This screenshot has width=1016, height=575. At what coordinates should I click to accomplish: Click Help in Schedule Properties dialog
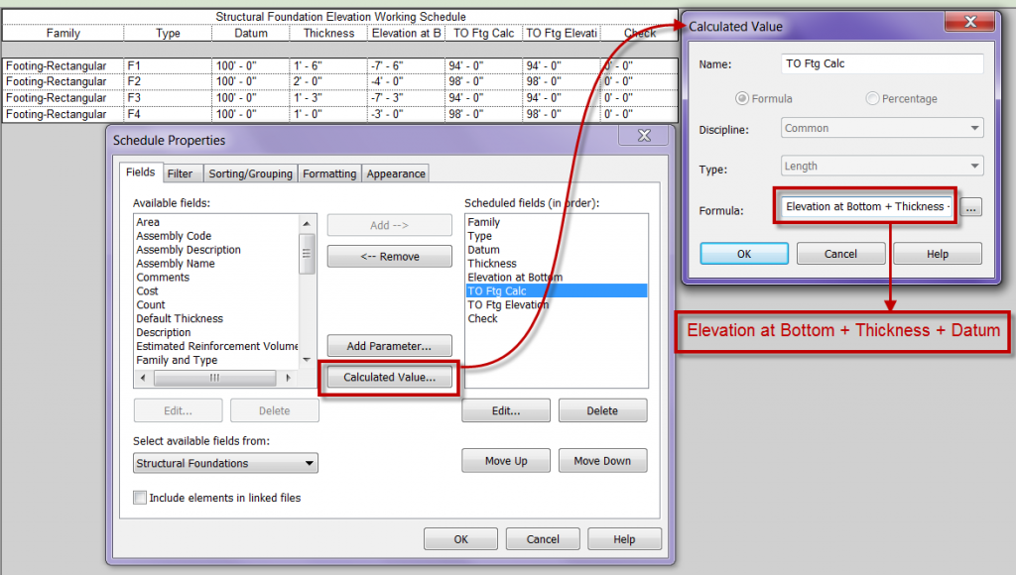point(625,538)
